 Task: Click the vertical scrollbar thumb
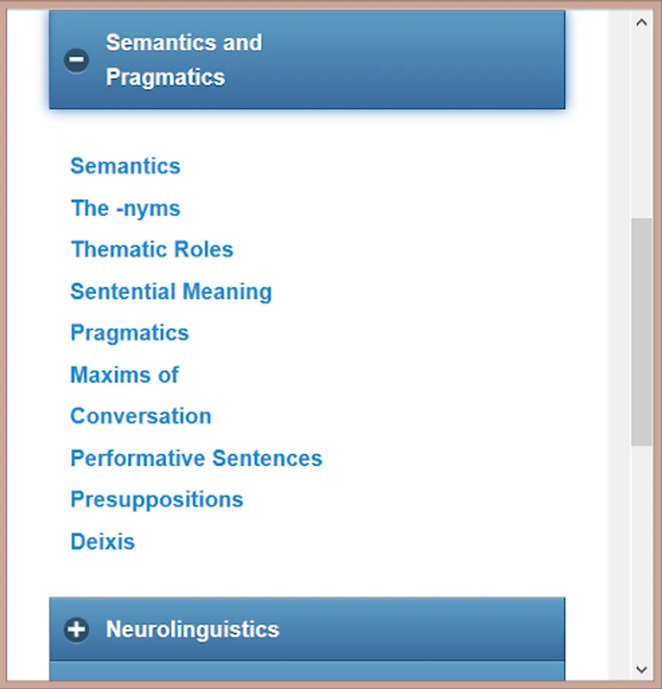coord(641,331)
